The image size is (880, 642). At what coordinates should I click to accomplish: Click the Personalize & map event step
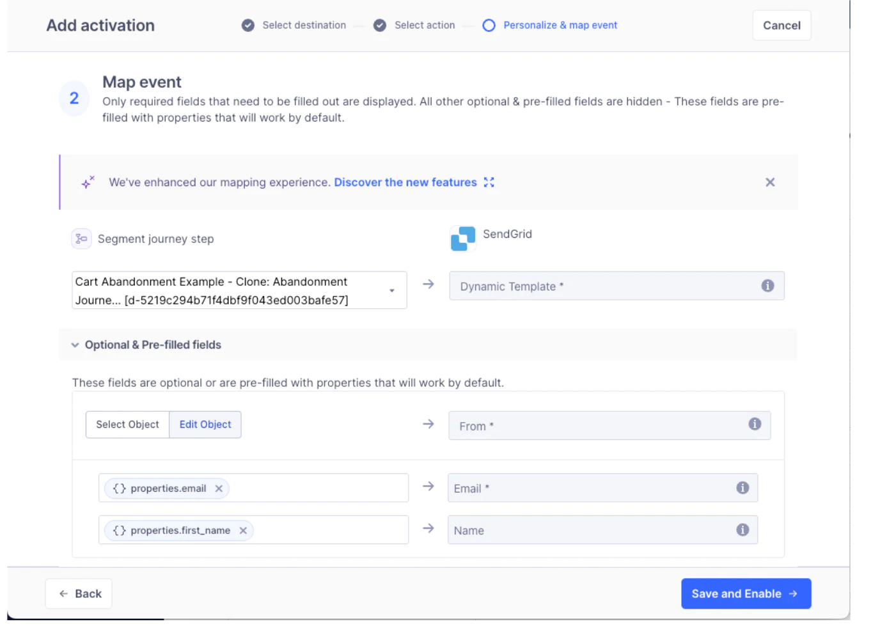[x=560, y=25]
